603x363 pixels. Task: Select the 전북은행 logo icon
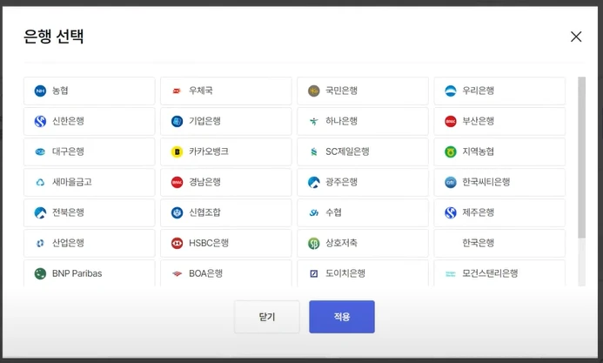click(40, 212)
